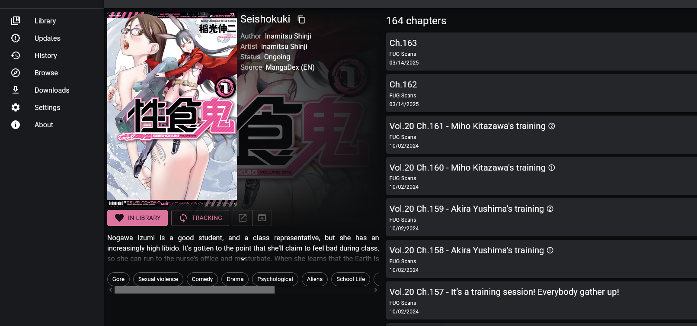Open the Updates sidebar icon
The width and height of the screenshot is (697, 326).
pos(16,38)
